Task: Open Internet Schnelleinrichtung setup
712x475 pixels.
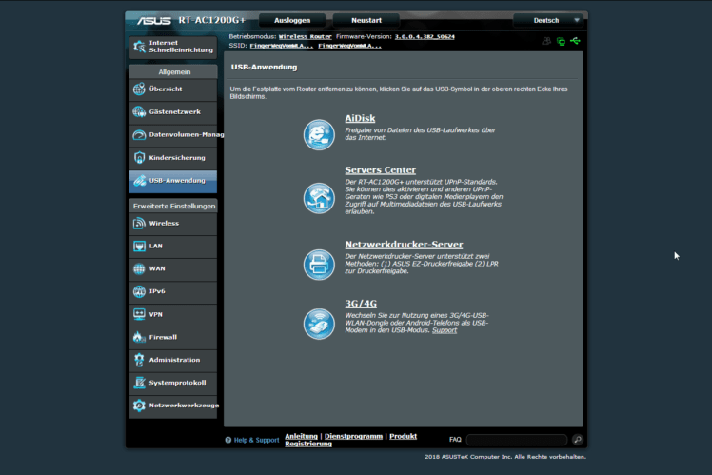Action: (173, 47)
